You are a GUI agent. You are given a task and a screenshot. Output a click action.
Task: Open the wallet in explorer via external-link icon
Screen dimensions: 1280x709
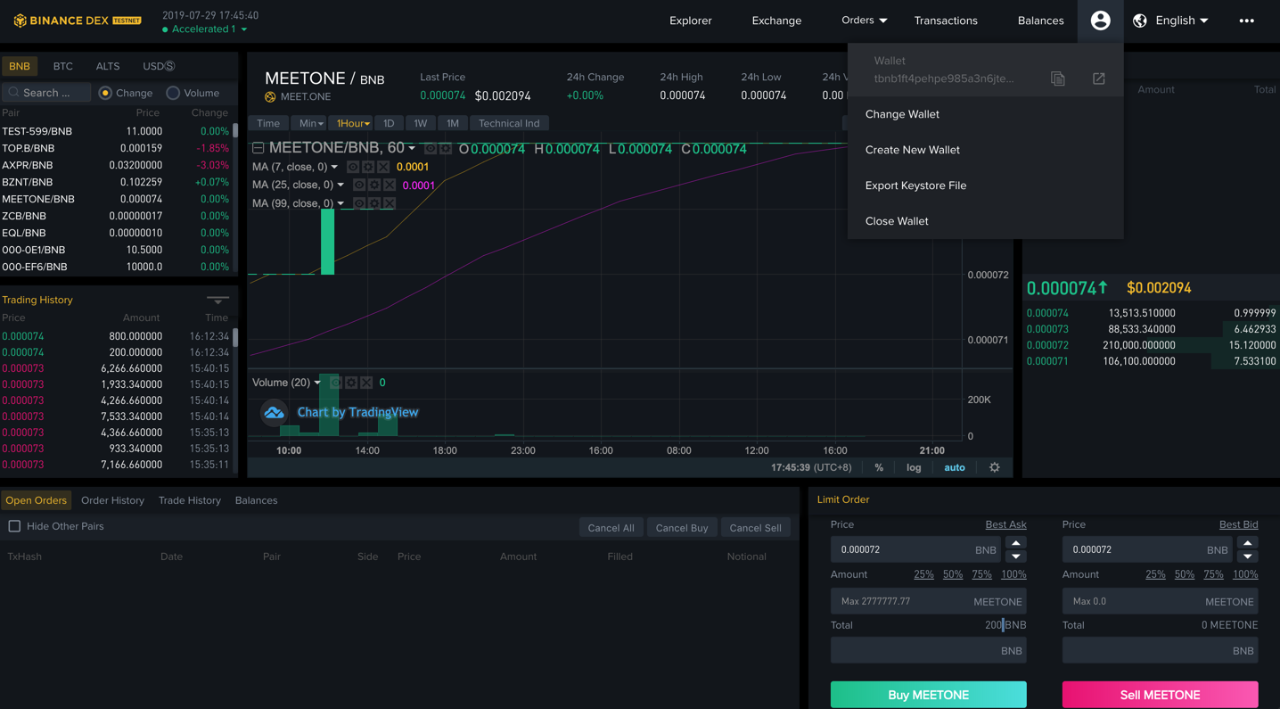[x=1097, y=78]
